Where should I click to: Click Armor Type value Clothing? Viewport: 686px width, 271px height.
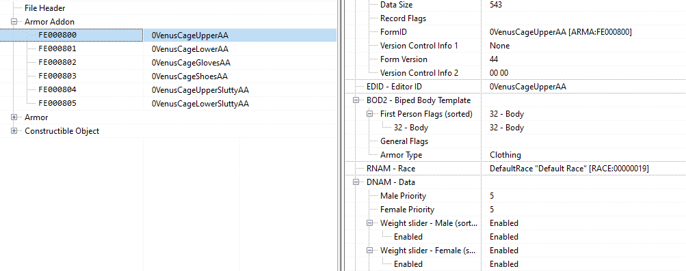coord(505,155)
